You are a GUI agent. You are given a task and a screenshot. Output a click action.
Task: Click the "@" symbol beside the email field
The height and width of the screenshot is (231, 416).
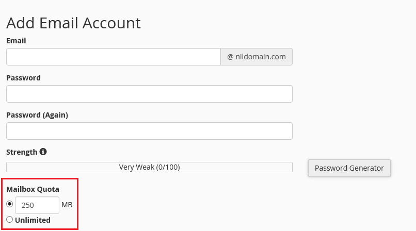(x=230, y=57)
